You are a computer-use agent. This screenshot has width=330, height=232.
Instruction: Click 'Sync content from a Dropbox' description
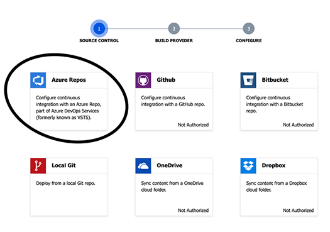pyautogui.click(x=277, y=187)
